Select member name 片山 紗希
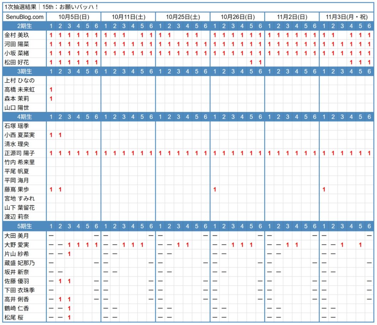This screenshot has height=325, width=377. [17, 254]
